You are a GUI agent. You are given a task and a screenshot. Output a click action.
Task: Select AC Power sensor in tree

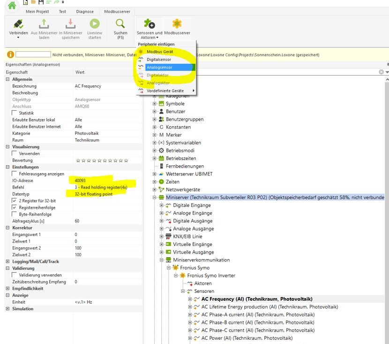pos(247,338)
